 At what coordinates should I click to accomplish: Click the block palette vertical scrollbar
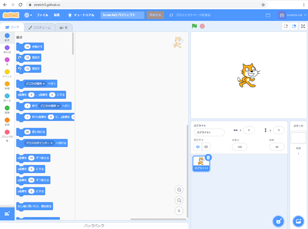pos(73,44)
